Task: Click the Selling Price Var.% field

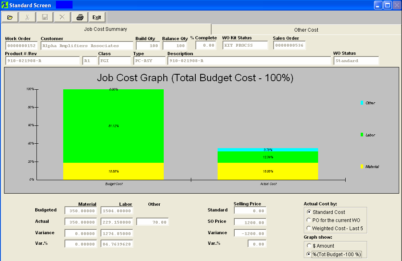Action: point(257,244)
